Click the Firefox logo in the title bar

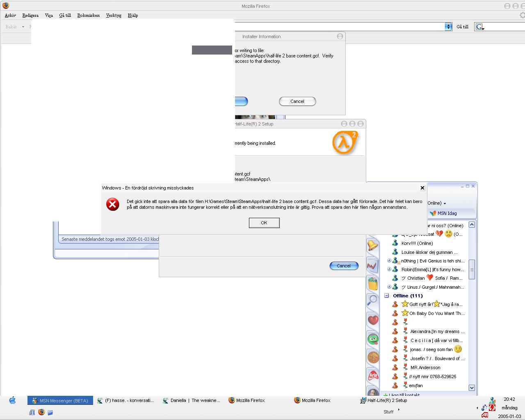coord(6,6)
